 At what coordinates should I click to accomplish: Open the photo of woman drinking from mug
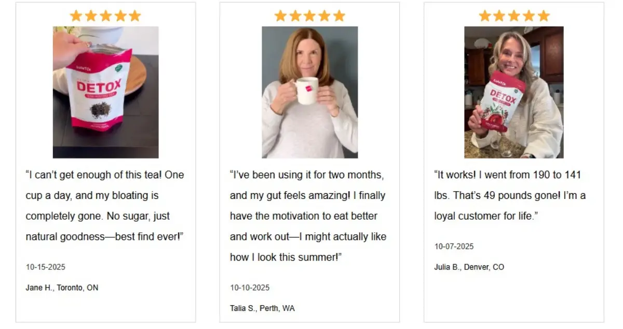pos(310,92)
